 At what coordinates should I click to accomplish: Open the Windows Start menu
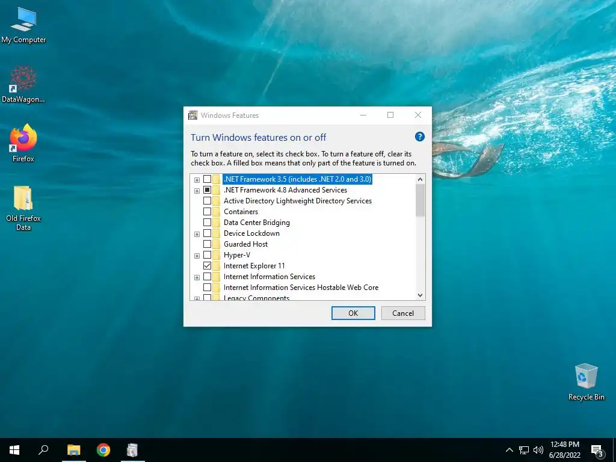(x=14, y=450)
